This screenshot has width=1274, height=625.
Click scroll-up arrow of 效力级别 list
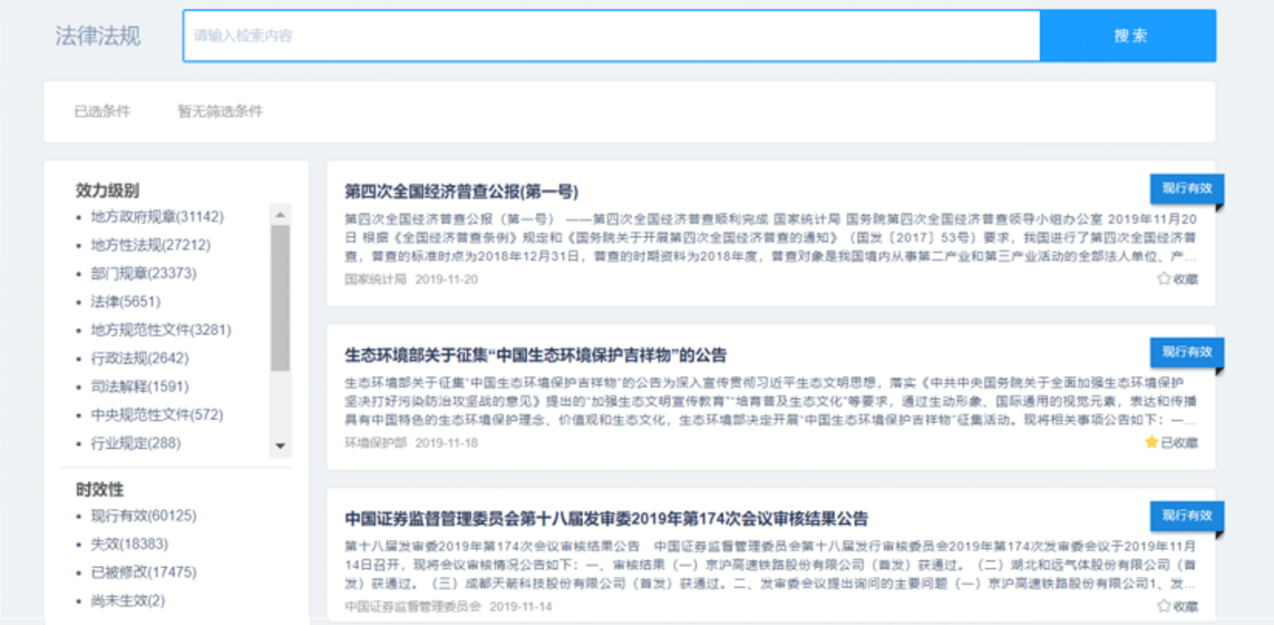(x=280, y=214)
